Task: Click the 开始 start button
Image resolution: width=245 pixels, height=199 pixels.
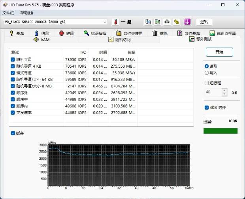Action: [219, 52]
